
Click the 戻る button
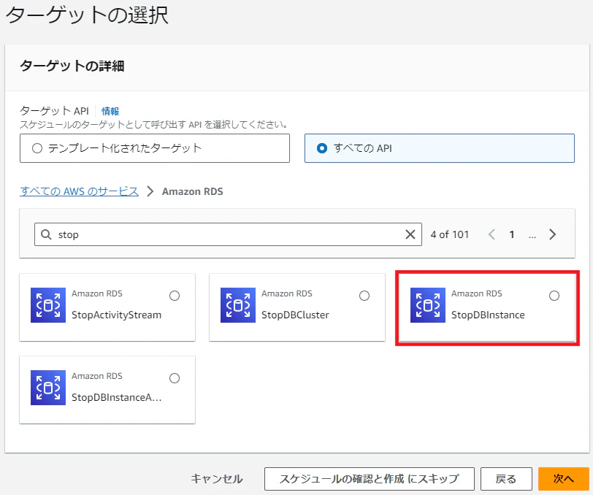(x=506, y=479)
